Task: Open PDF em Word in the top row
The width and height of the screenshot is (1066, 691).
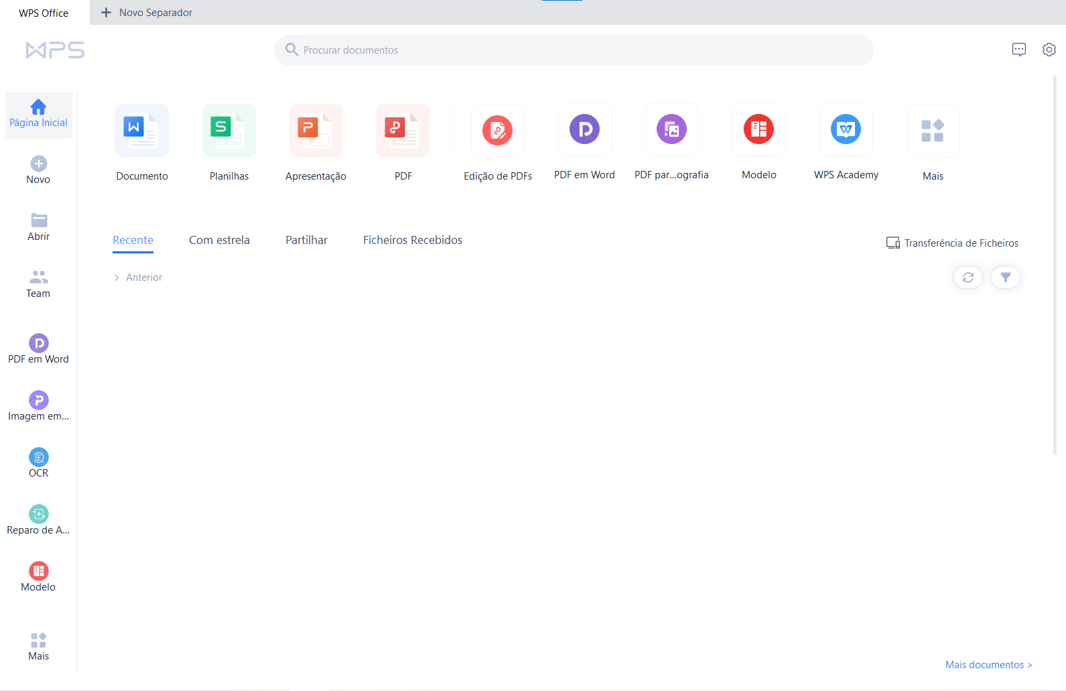Action: pyautogui.click(x=585, y=129)
